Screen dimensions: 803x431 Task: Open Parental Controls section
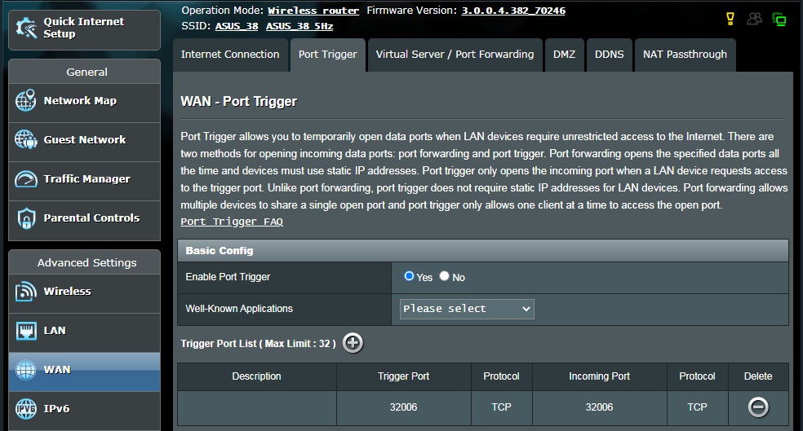click(85, 218)
